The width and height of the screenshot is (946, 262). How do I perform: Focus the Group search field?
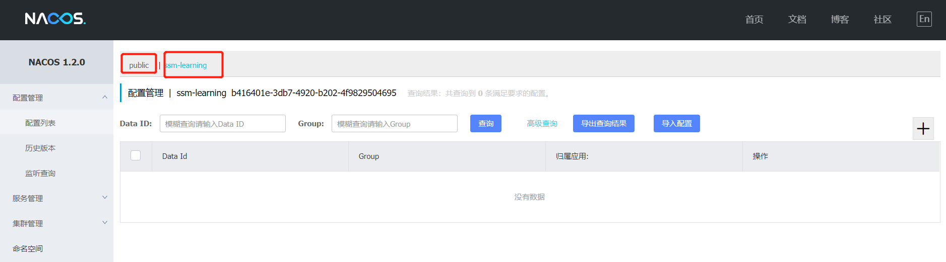coord(395,123)
